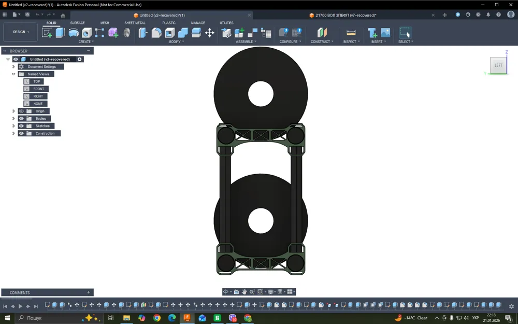Viewport: 518px width, 324px height.
Task: Click the Look At tool in navigation bar
Action: coord(236,291)
